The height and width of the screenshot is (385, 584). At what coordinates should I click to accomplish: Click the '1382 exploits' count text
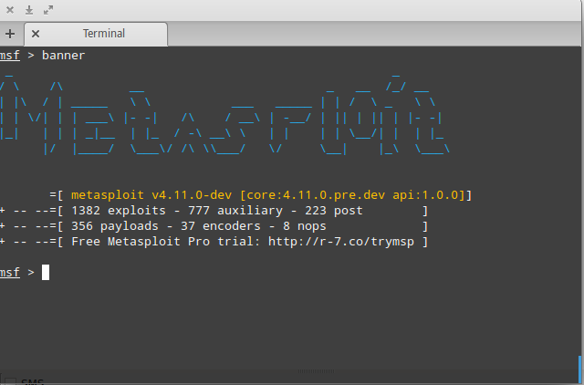coord(119,211)
